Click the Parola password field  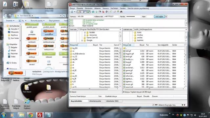[x=133, y=16]
